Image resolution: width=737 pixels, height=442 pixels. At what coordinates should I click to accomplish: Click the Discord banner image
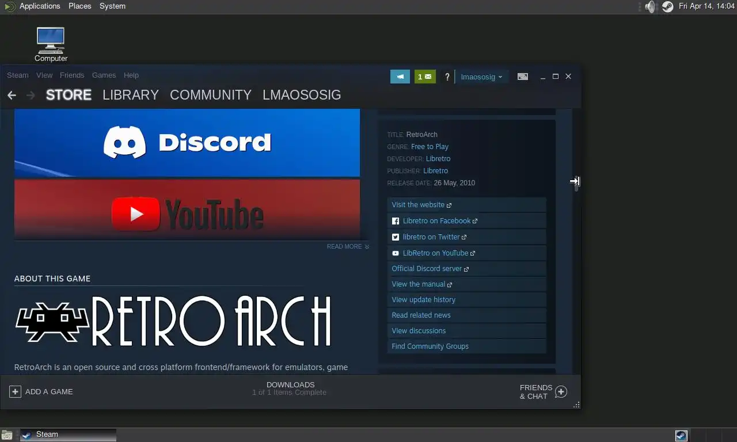187,143
